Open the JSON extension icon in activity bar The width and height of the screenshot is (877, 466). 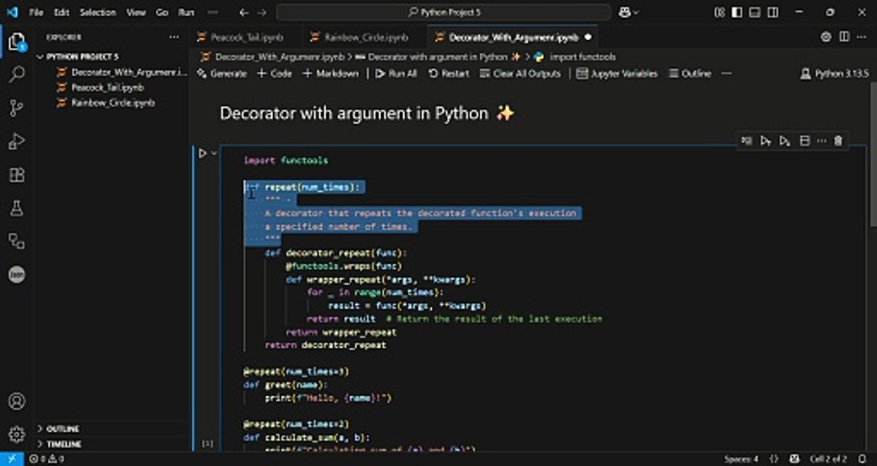coord(17,274)
